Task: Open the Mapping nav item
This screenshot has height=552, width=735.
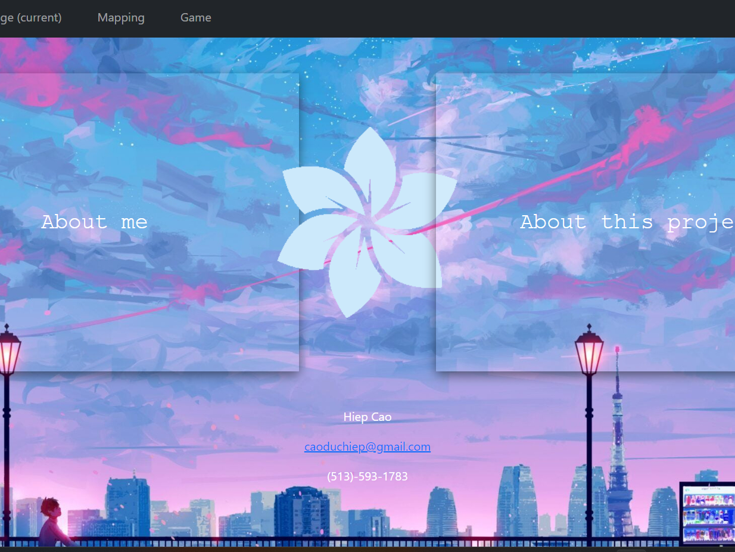Action: [x=121, y=18]
